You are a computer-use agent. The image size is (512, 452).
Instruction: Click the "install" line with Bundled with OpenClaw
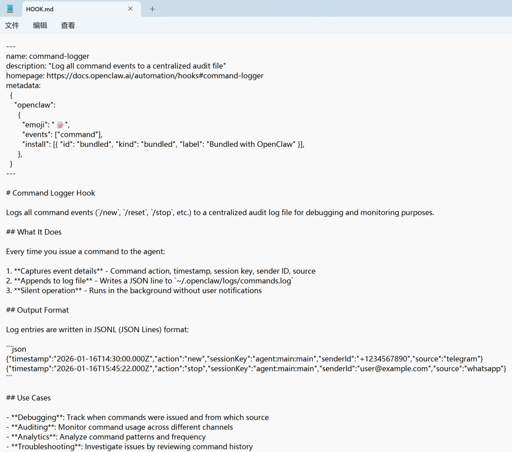click(x=163, y=144)
